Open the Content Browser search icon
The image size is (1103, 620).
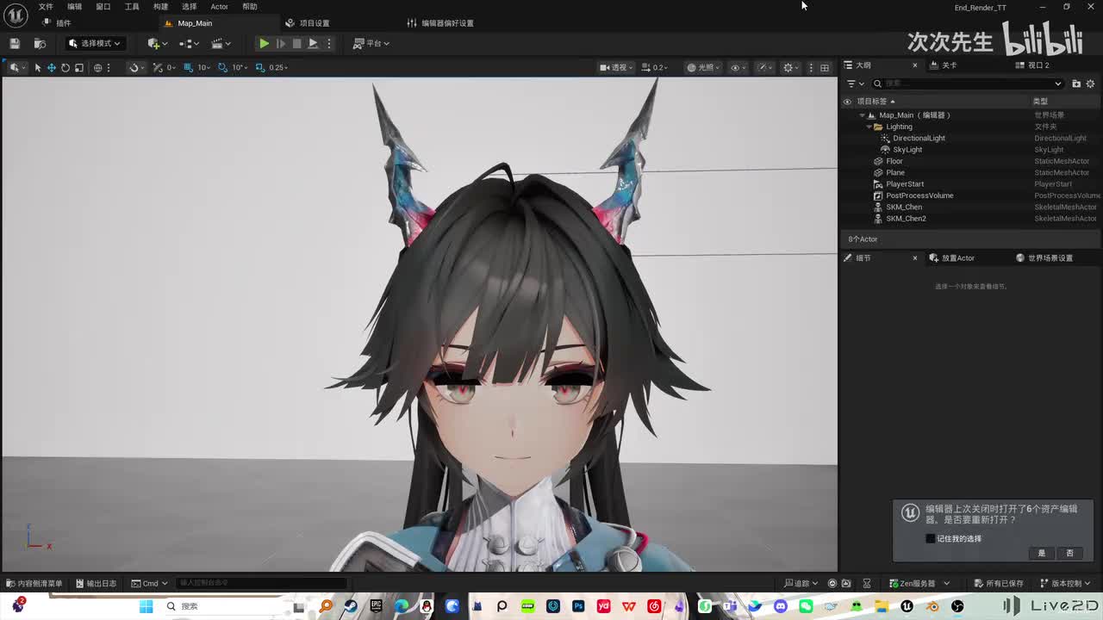(40, 43)
